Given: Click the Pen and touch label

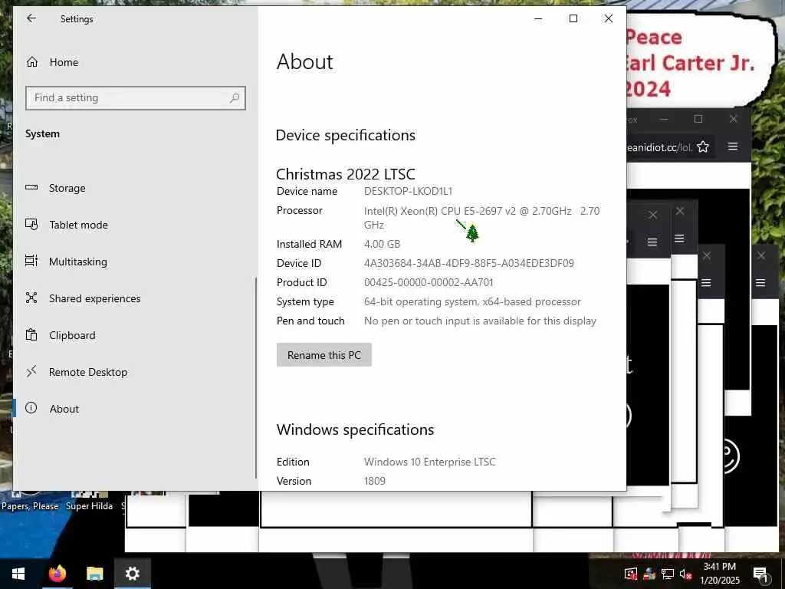Looking at the screenshot, I should 310,321.
